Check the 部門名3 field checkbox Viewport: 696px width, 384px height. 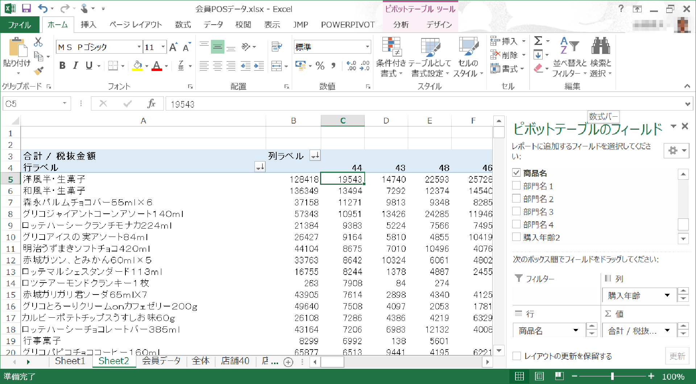pyautogui.click(x=517, y=211)
